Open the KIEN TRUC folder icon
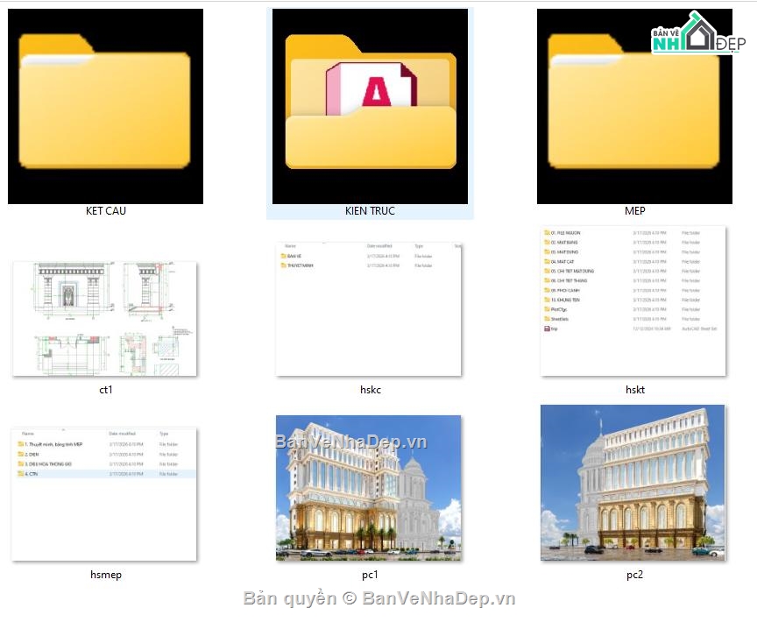 click(x=370, y=106)
